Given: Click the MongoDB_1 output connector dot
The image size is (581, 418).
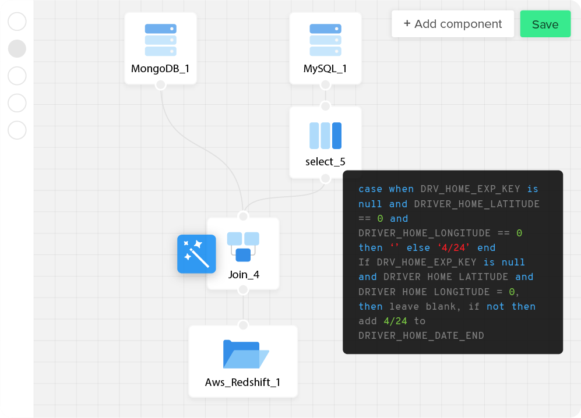Looking at the screenshot, I should pos(160,85).
